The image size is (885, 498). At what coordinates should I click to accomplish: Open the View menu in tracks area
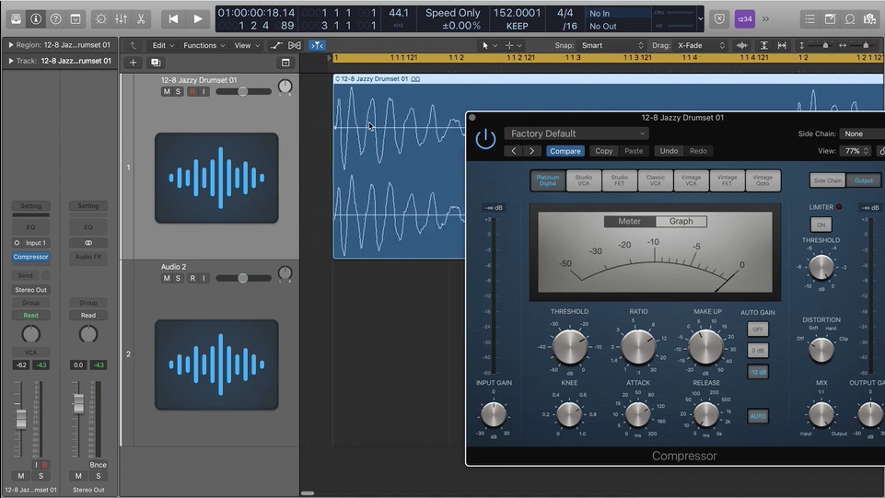(x=247, y=45)
